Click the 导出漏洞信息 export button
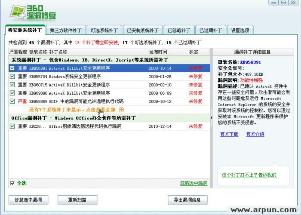Image resolution: width=301 pixels, height=215 pixels. 187,200
